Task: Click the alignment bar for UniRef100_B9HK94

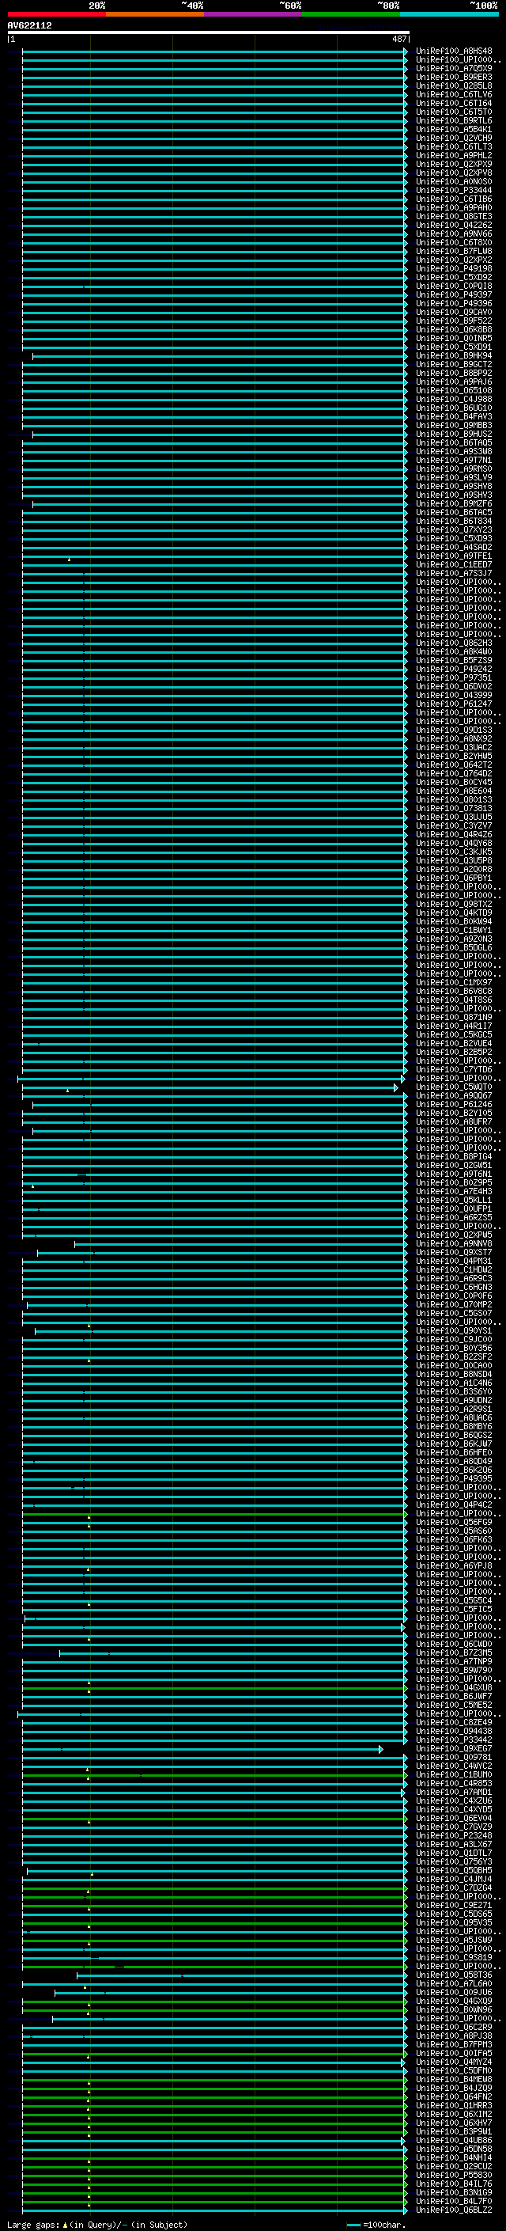Action: point(220,356)
